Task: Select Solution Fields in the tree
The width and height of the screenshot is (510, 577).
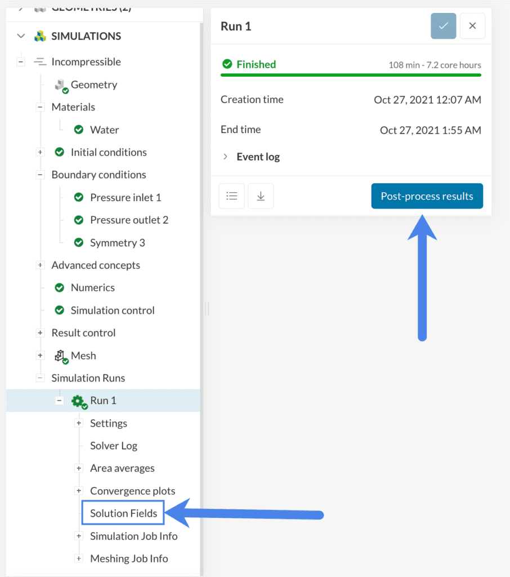Action: pyautogui.click(x=123, y=513)
